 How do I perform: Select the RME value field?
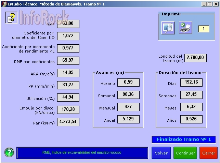[x=68, y=24]
